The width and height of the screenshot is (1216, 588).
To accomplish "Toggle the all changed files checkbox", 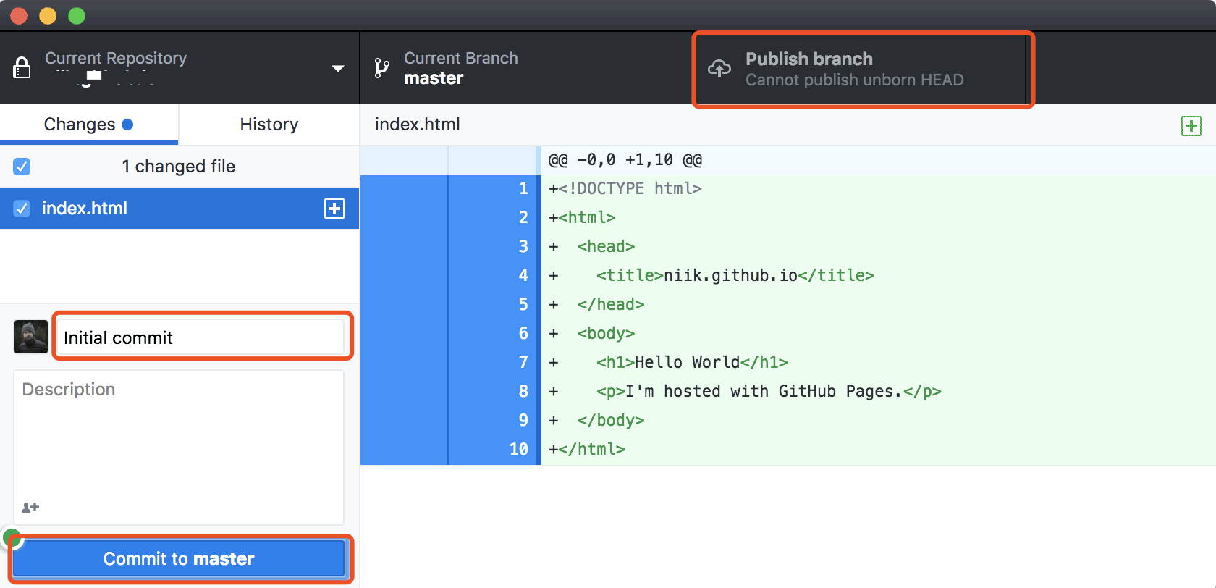I will (x=22, y=167).
